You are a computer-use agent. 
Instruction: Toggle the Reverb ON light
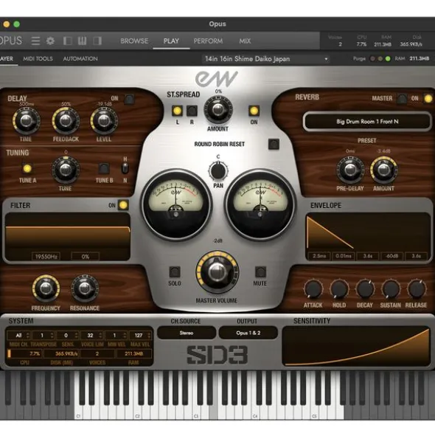(x=428, y=98)
